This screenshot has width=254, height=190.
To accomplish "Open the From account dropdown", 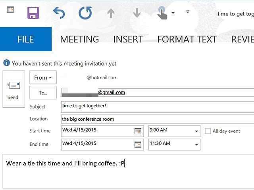I will click(x=43, y=78).
